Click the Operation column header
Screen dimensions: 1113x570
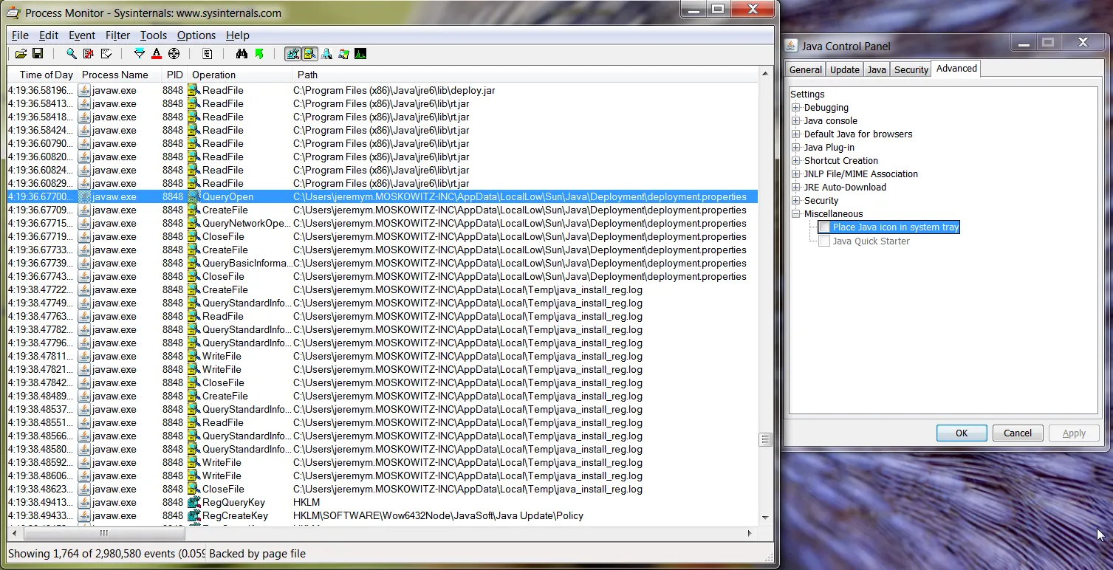click(x=239, y=75)
